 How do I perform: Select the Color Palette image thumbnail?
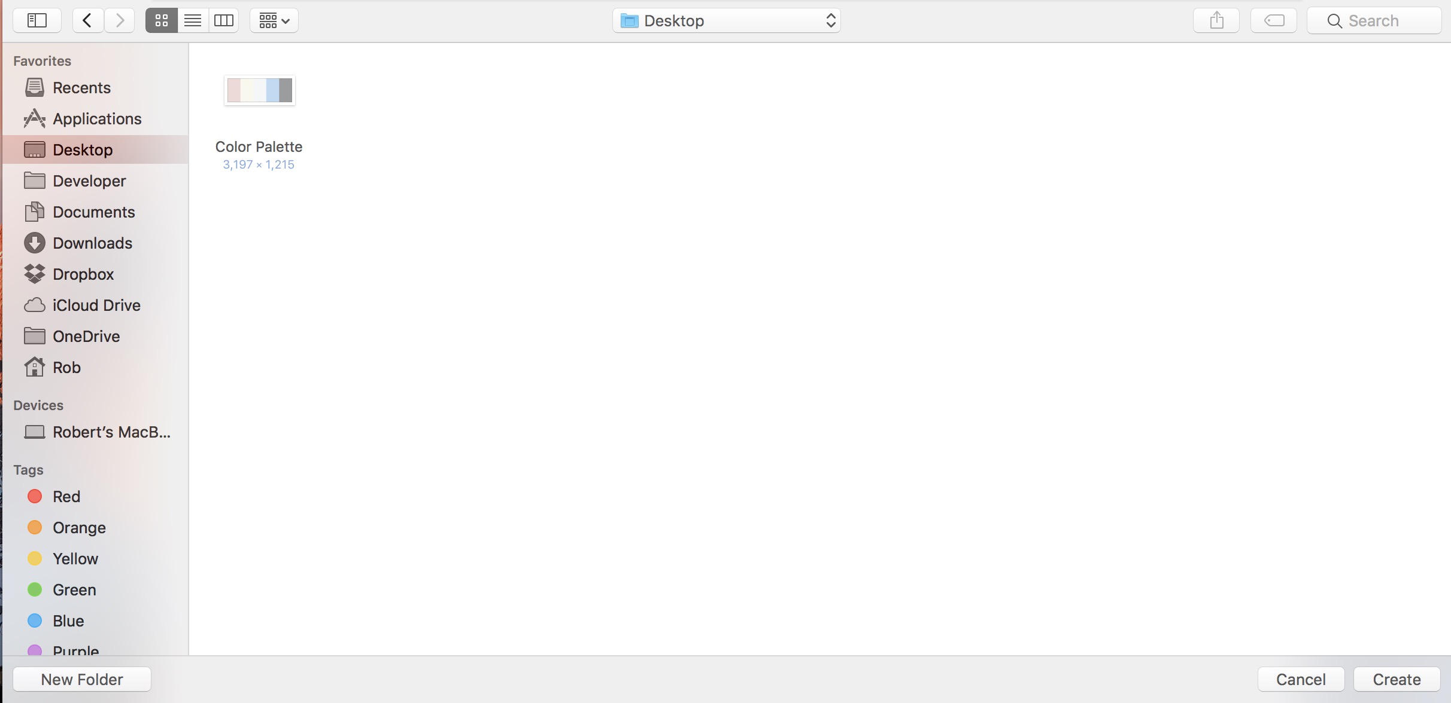(259, 90)
